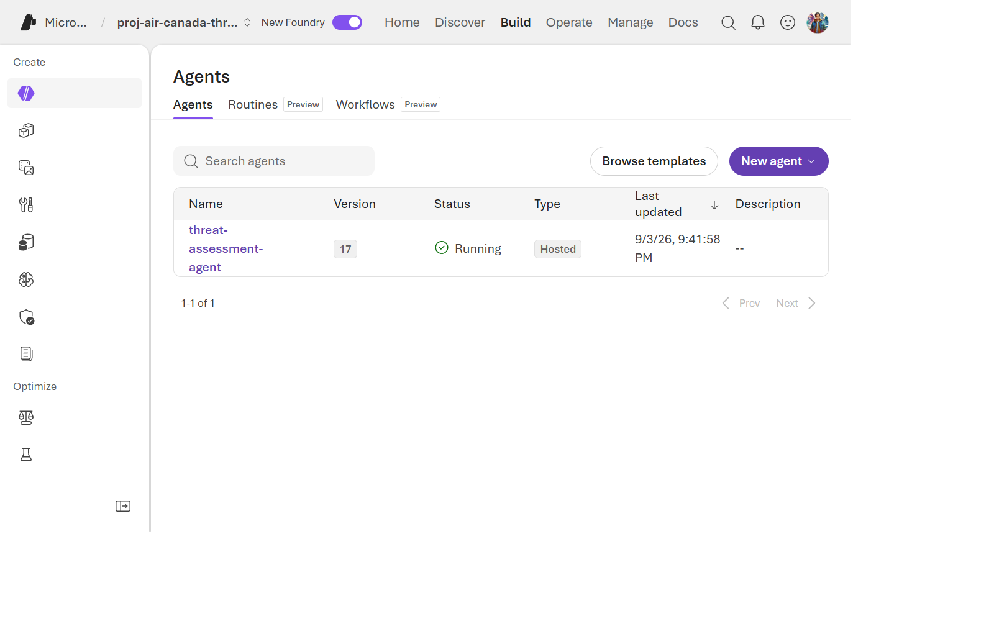This screenshot has height=621, width=994.
Task: Open the Data database sidebar icon
Action: (x=26, y=242)
